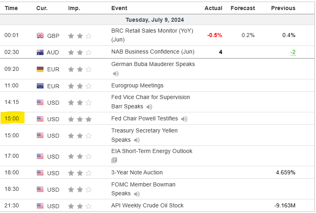Open NAB Business Confidence (Jun) event

click(153, 52)
